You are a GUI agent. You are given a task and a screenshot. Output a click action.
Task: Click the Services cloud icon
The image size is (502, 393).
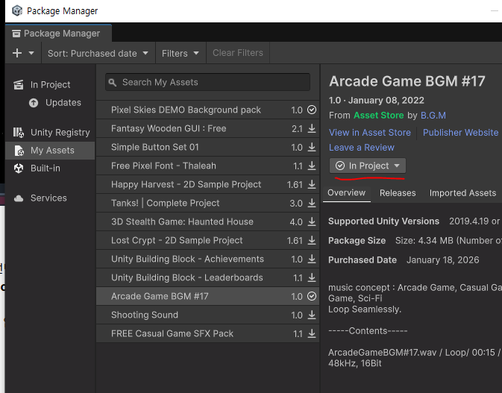tap(19, 198)
